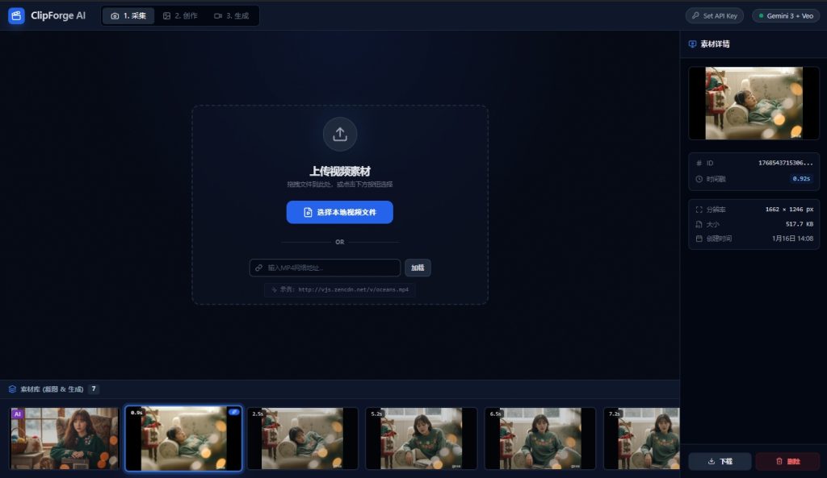This screenshot has height=478, width=827.
Task: Go to the 3. 生成 tab
Action: (x=232, y=15)
